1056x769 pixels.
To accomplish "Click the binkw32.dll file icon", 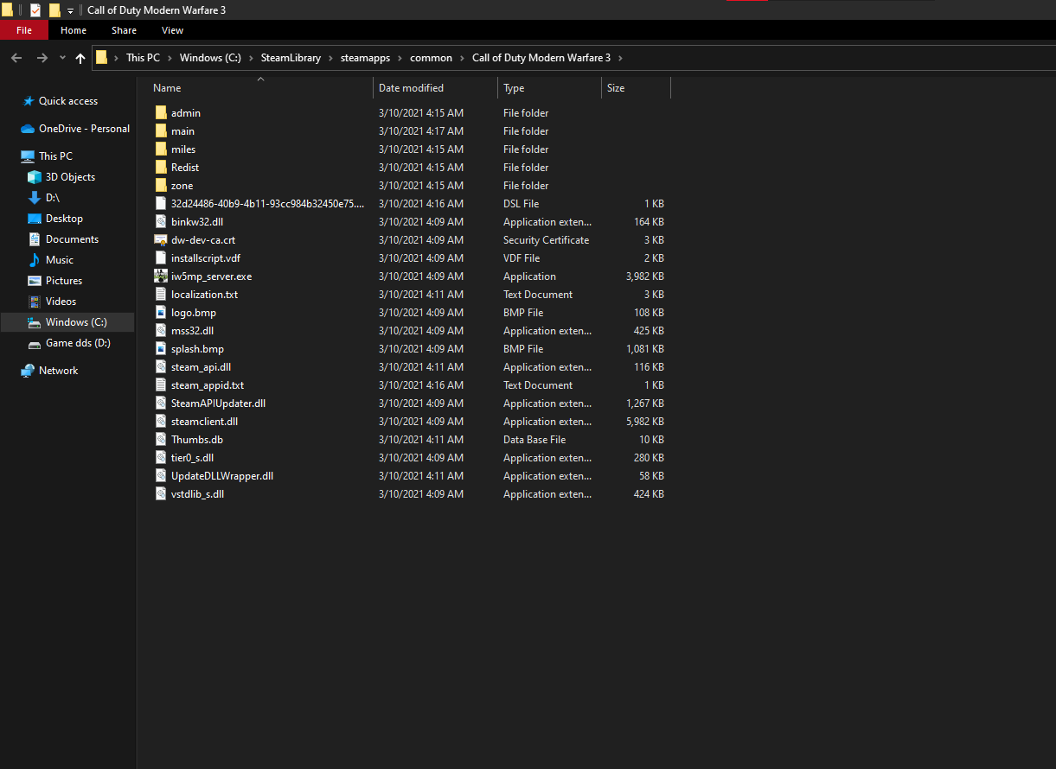I will pos(161,222).
